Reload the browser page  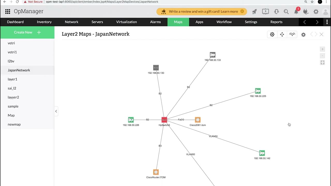click(x=17, y=2)
